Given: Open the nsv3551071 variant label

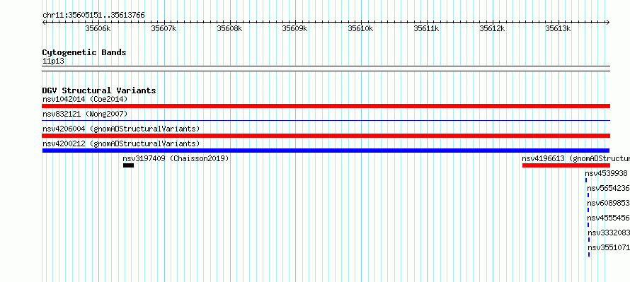Looking at the screenshot, I should (x=609, y=248).
